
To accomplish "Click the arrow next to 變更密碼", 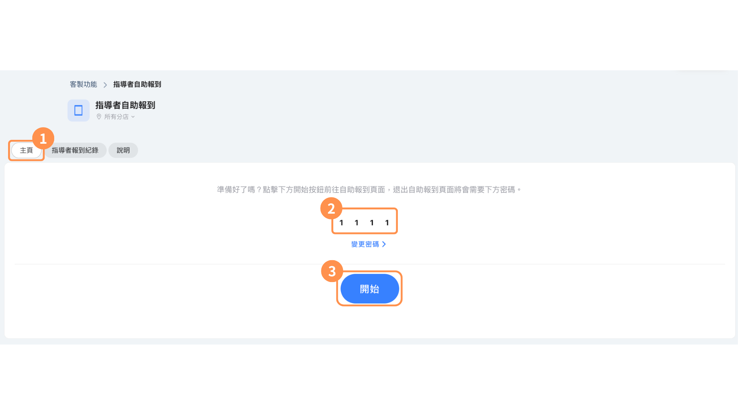I will click(384, 244).
